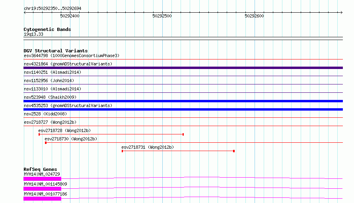Viewport: 354px width, 203px height.
Task: Click the magenta exon block of NM_024729
Action: [42, 179]
